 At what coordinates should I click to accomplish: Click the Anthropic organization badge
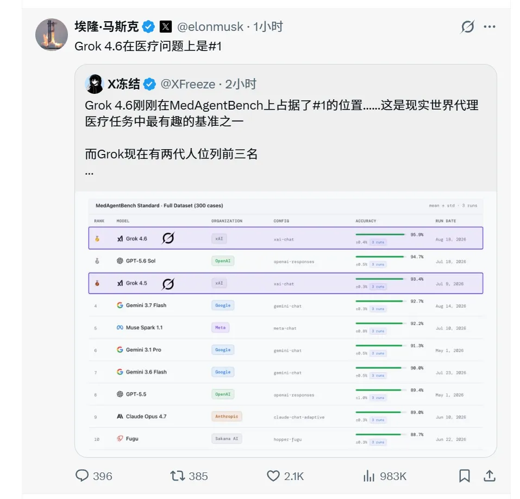tap(227, 416)
